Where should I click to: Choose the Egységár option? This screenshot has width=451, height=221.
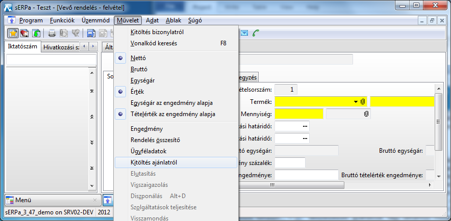point(143,80)
